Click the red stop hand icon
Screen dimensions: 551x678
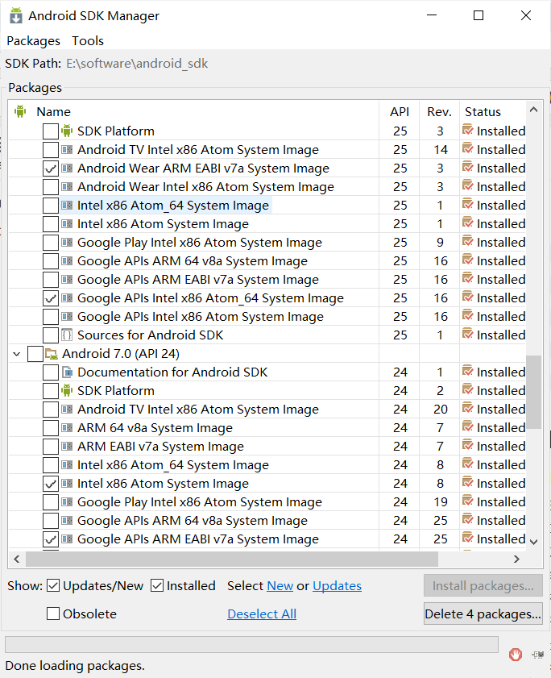(x=516, y=655)
